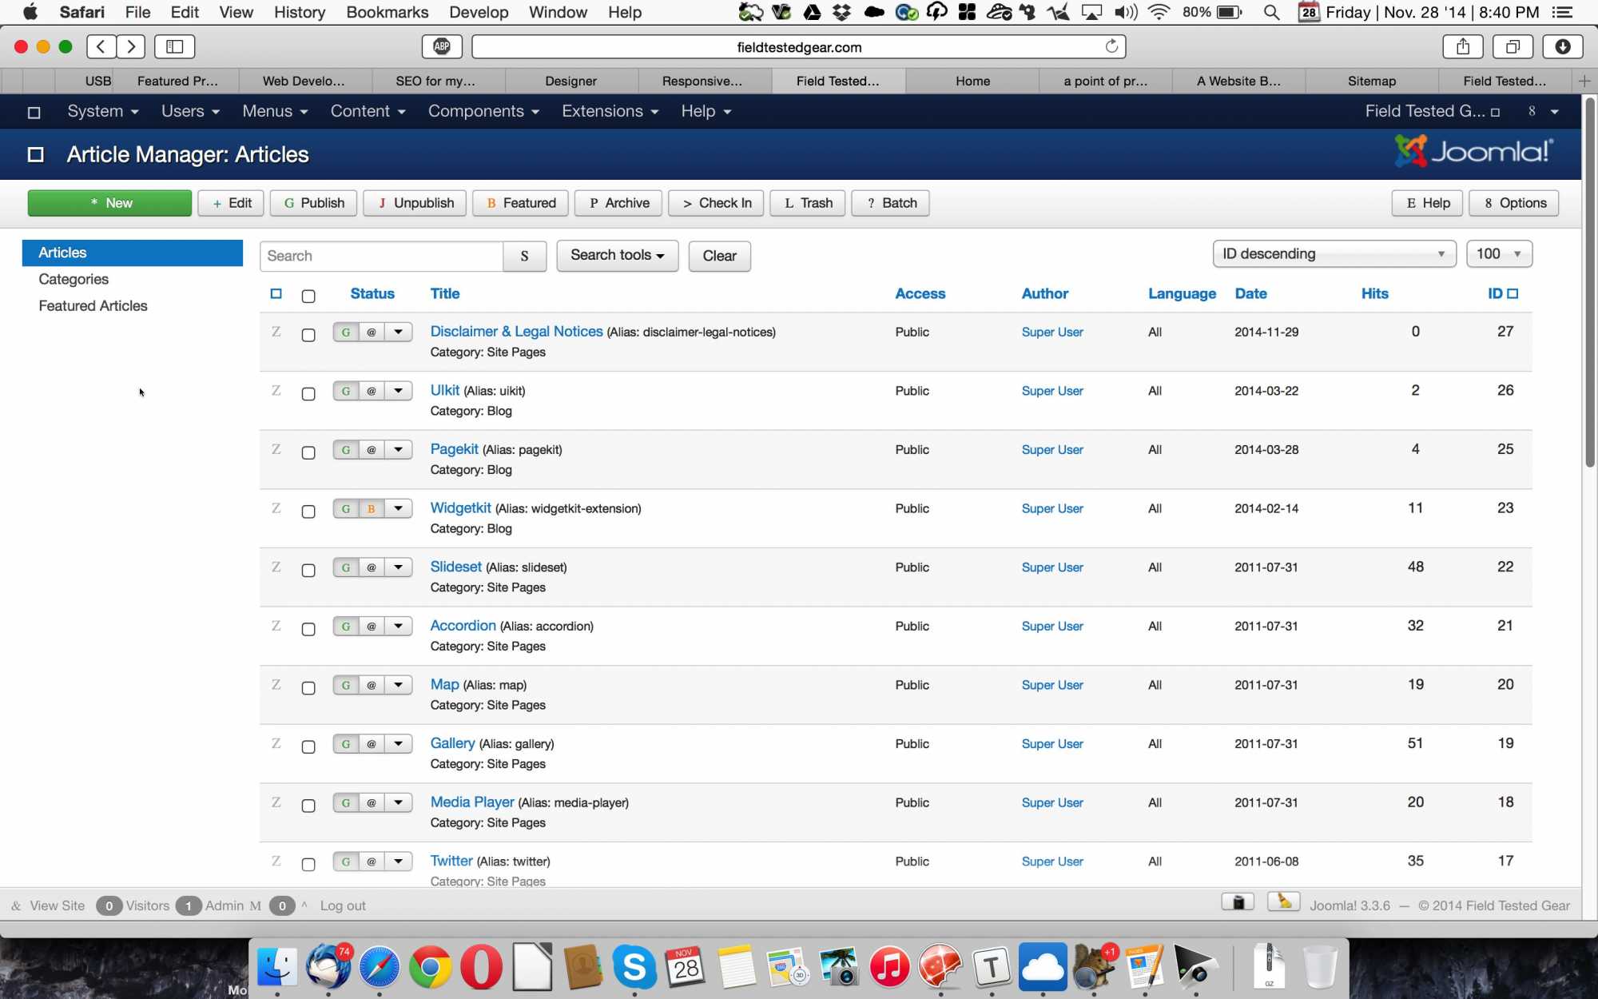Click Safari's share icon
1598x999 pixels.
pos(1462,46)
